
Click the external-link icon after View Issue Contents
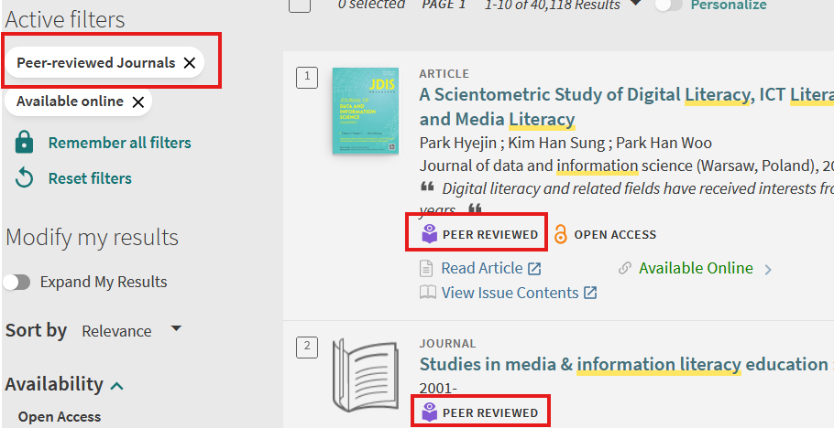[590, 293]
